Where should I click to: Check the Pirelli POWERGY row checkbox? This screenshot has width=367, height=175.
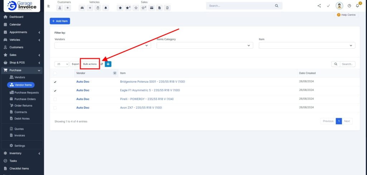point(55,99)
